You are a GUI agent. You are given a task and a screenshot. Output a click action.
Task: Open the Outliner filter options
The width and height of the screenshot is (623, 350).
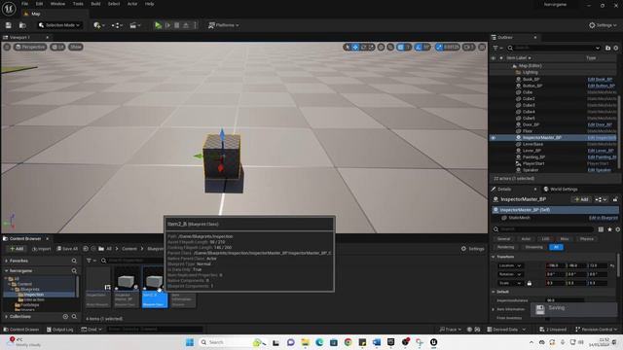pyautogui.click(x=497, y=48)
